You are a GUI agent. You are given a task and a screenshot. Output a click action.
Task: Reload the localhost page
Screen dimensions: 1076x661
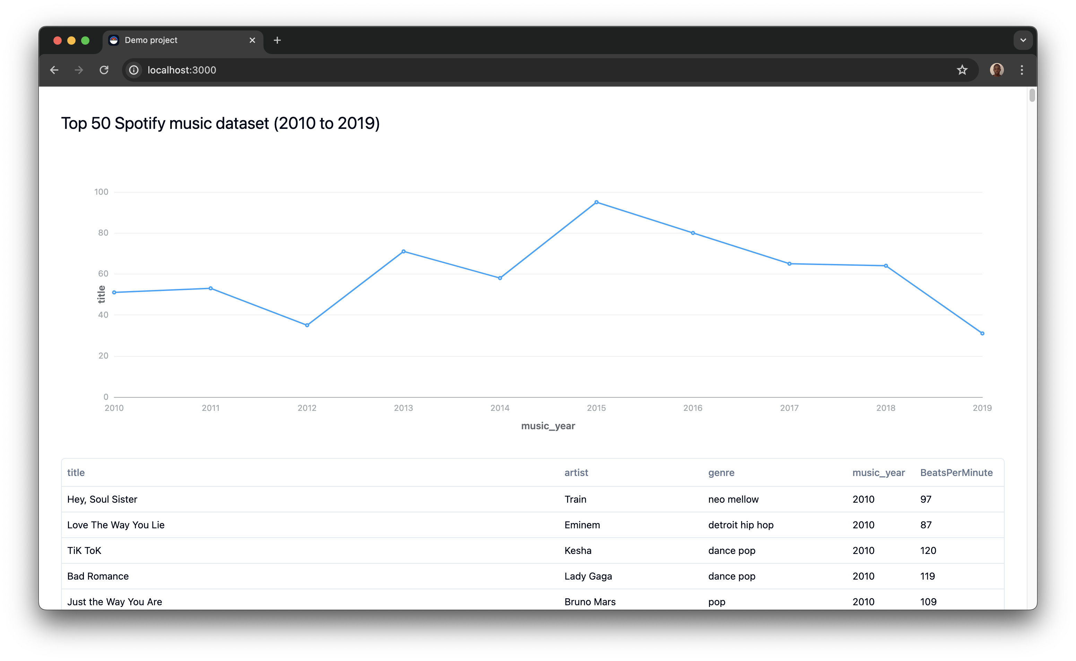click(x=104, y=70)
